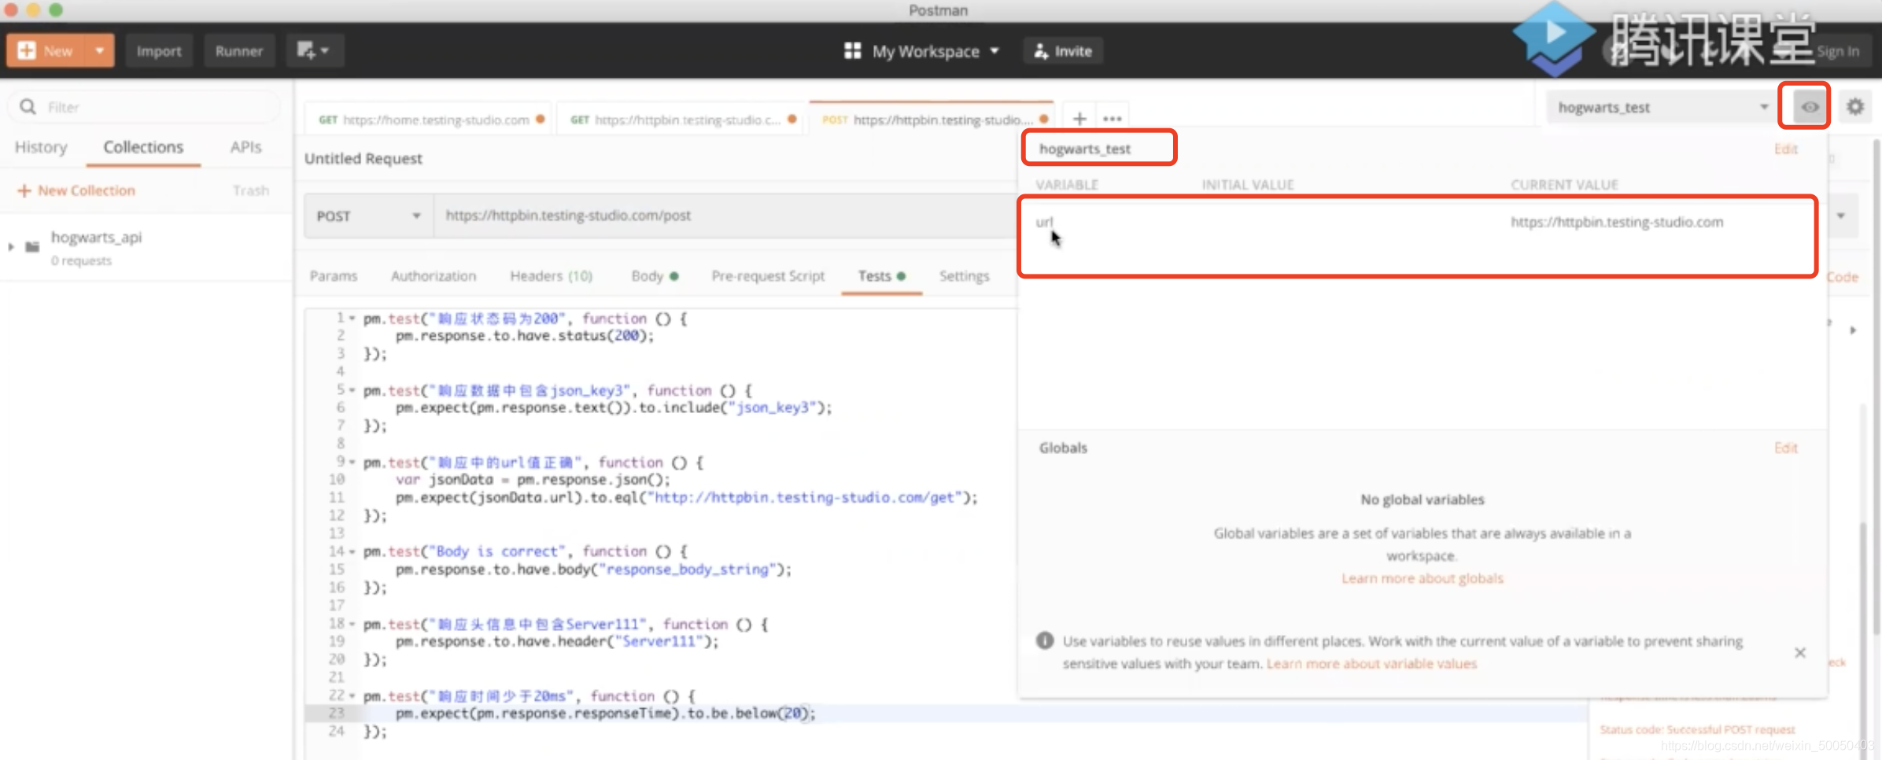Image resolution: width=1882 pixels, height=760 pixels.
Task: Collapse the code fold at line 22
Action: [352, 696]
